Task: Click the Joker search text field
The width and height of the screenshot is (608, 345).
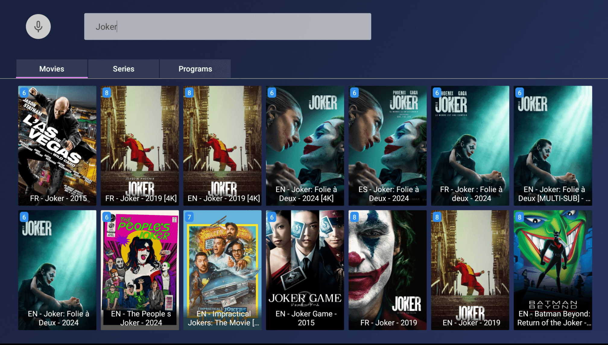Action: click(227, 27)
